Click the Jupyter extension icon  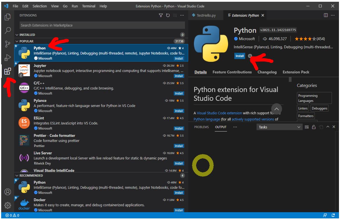(x=24, y=71)
